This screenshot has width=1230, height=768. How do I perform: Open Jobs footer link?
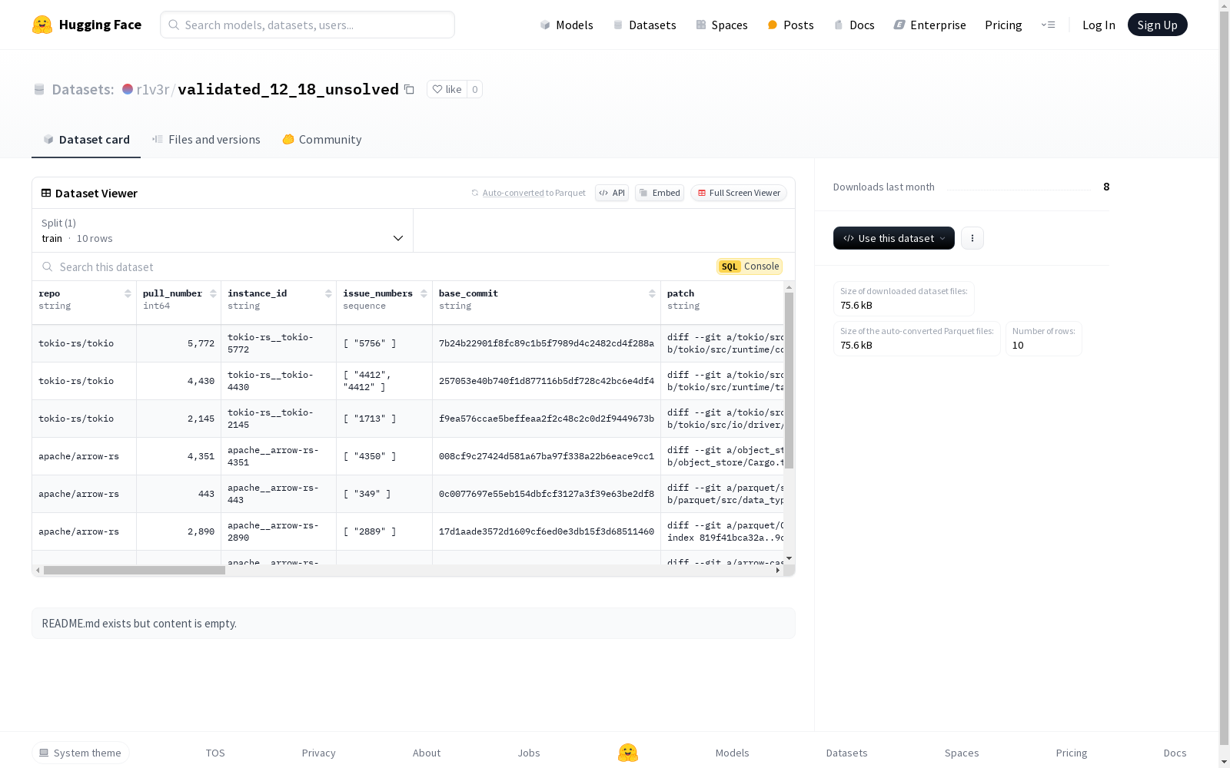click(529, 753)
